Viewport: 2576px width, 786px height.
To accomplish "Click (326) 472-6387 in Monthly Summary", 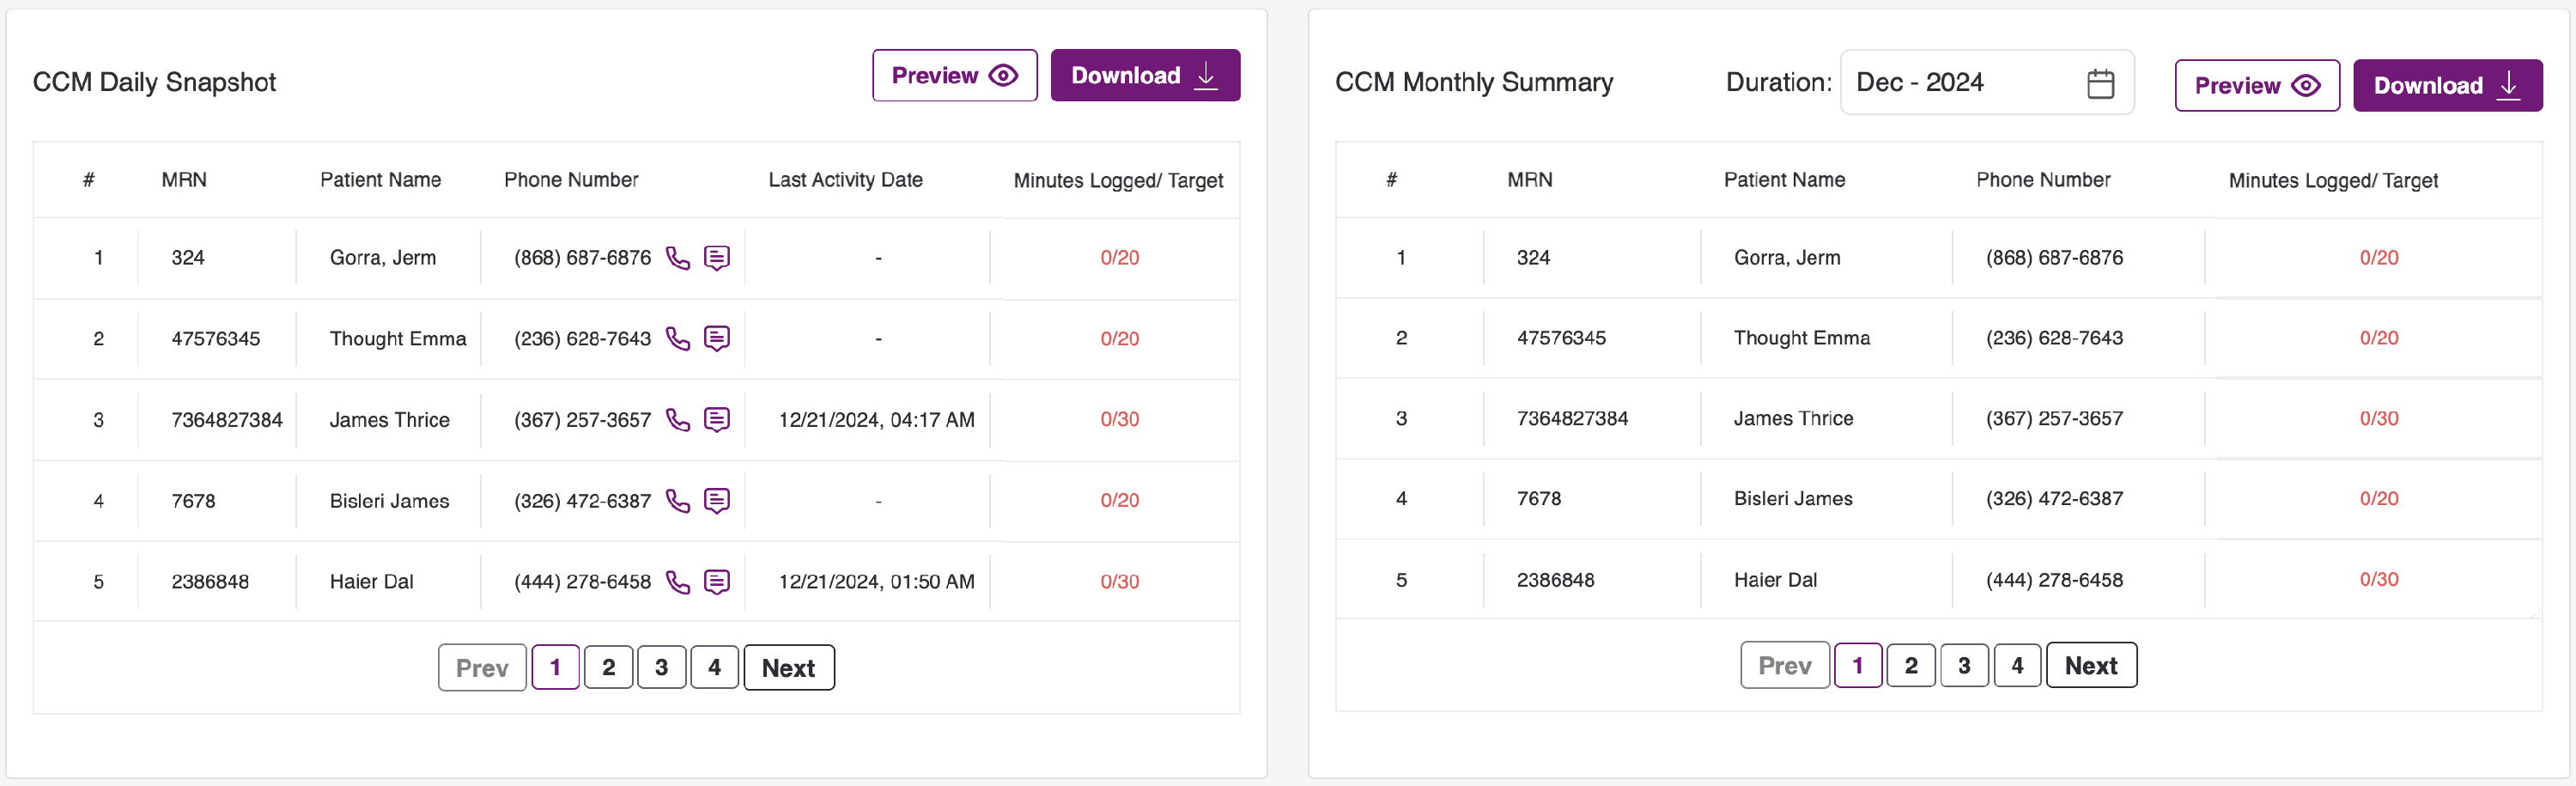I will 2054,498.
